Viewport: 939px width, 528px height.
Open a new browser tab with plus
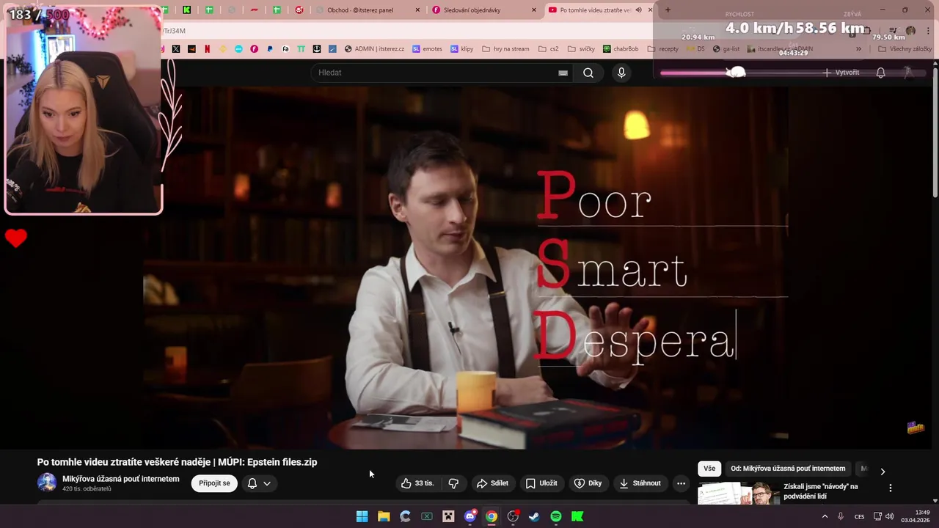pos(668,10)
